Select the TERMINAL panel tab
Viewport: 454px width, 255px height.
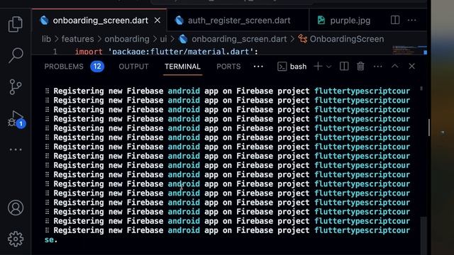coord(182,67)
